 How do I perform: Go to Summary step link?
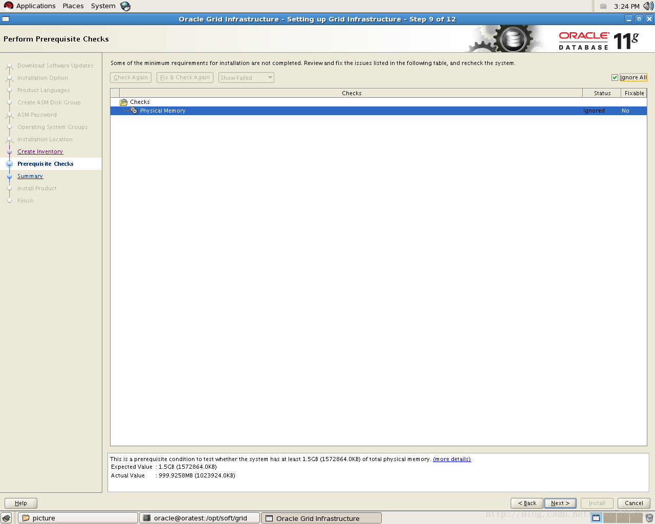[30, 176]
